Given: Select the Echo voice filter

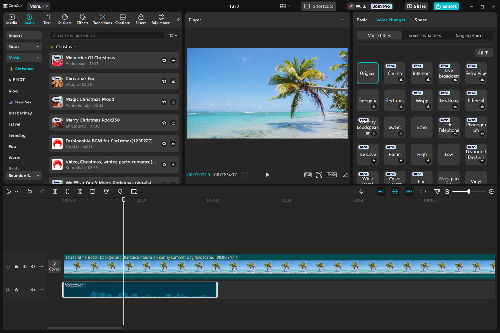Looking at the screenshot, I should (422, 127).
